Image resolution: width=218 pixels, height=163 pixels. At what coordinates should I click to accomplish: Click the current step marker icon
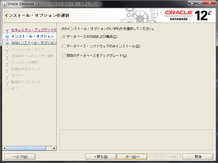(x=7, y=36)
